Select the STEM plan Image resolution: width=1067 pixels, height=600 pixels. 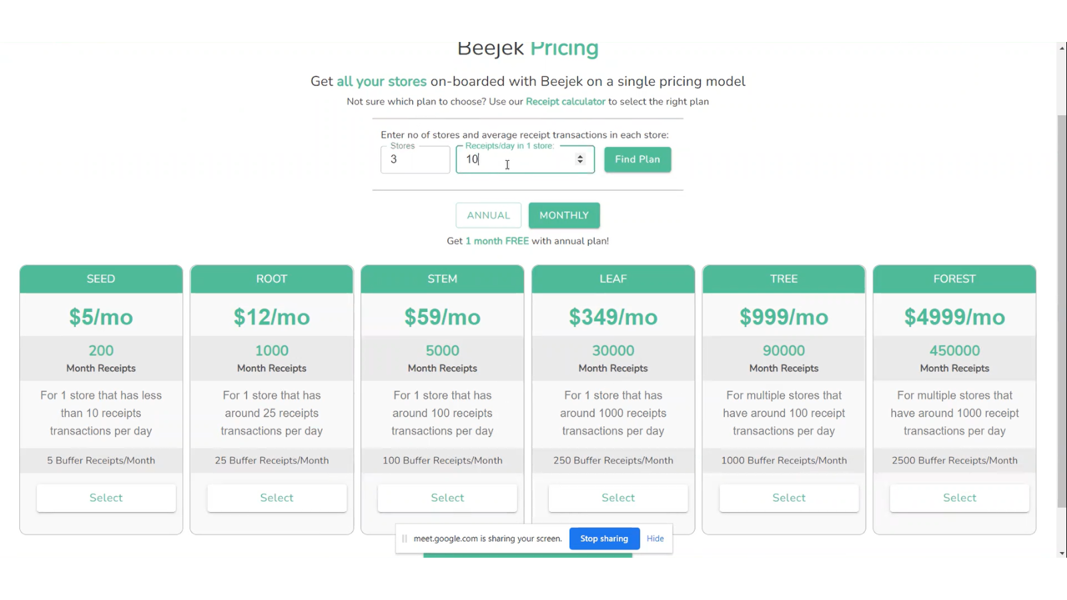(447, 497)
